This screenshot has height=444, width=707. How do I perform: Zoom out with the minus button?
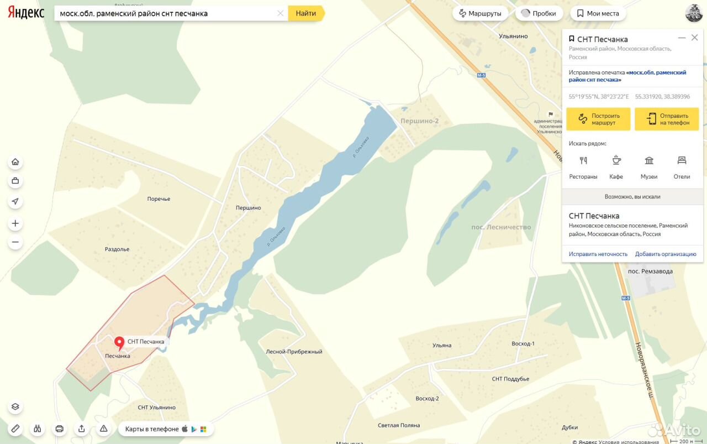coord(15,242)
